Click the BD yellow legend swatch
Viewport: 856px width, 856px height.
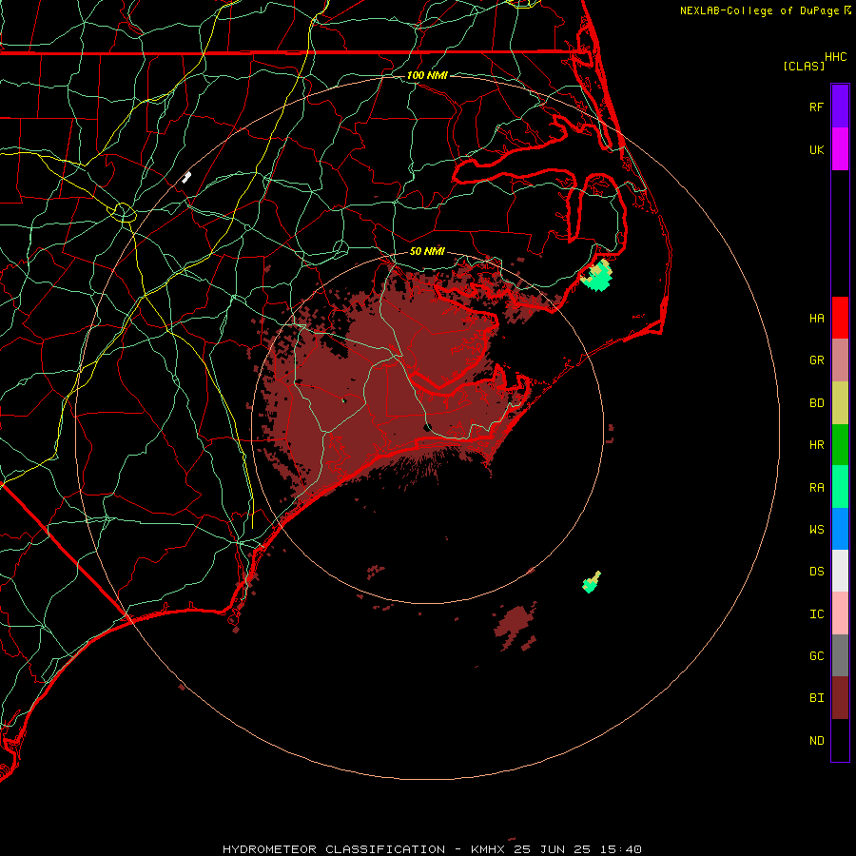coord(840,403)
